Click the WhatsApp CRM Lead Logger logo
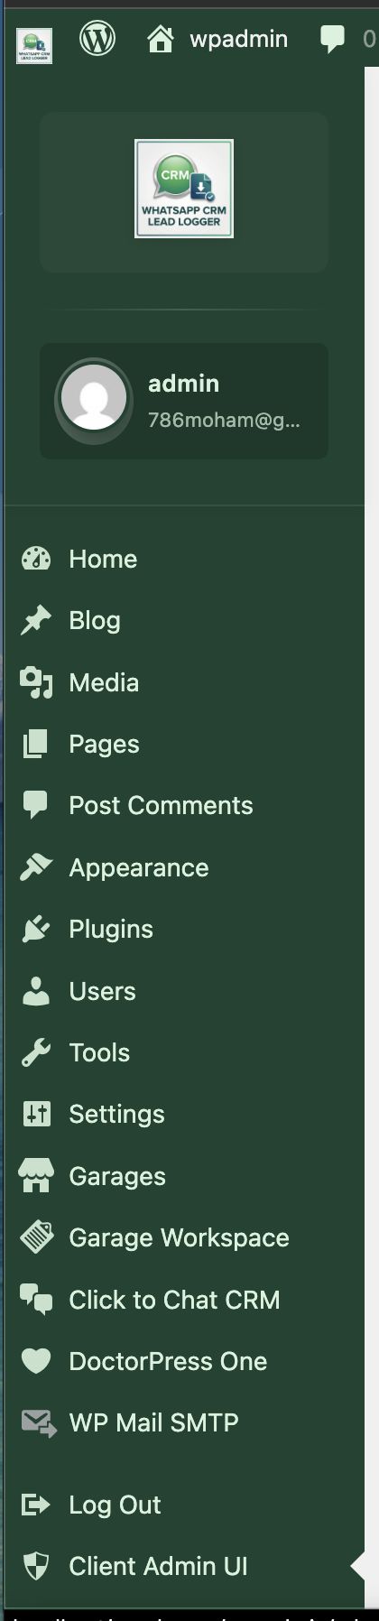This screenshot has height=1621, width=379. [x=184, y=189]
